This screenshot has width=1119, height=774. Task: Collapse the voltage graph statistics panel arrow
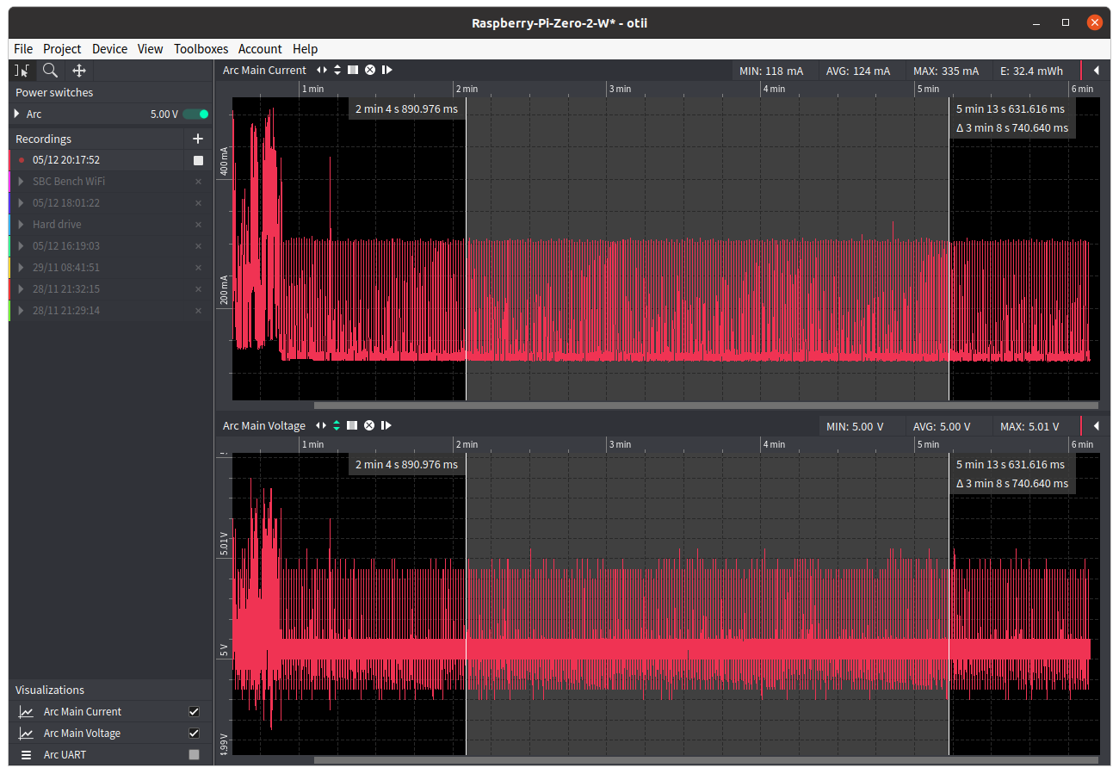(x=1097, y=426)
